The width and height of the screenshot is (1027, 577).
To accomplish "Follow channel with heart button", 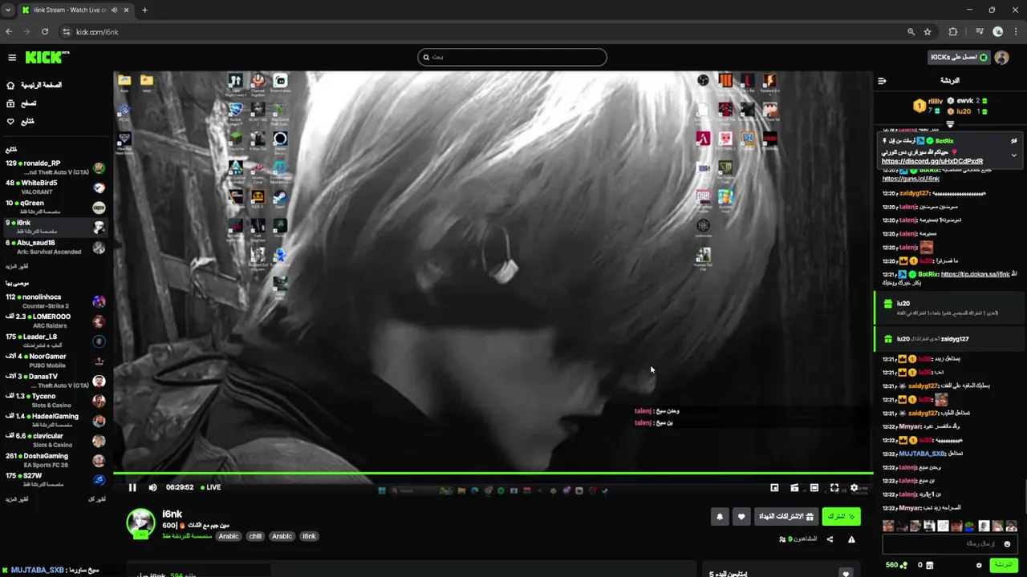I will (741, 517).
